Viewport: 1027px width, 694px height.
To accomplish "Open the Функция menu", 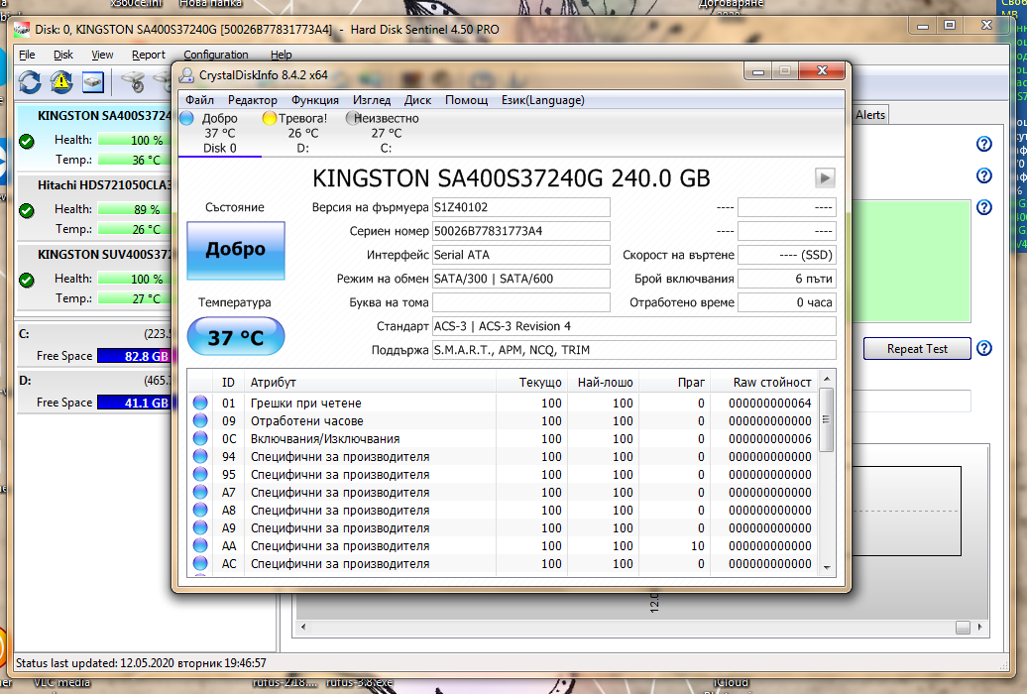I will 315,99.
